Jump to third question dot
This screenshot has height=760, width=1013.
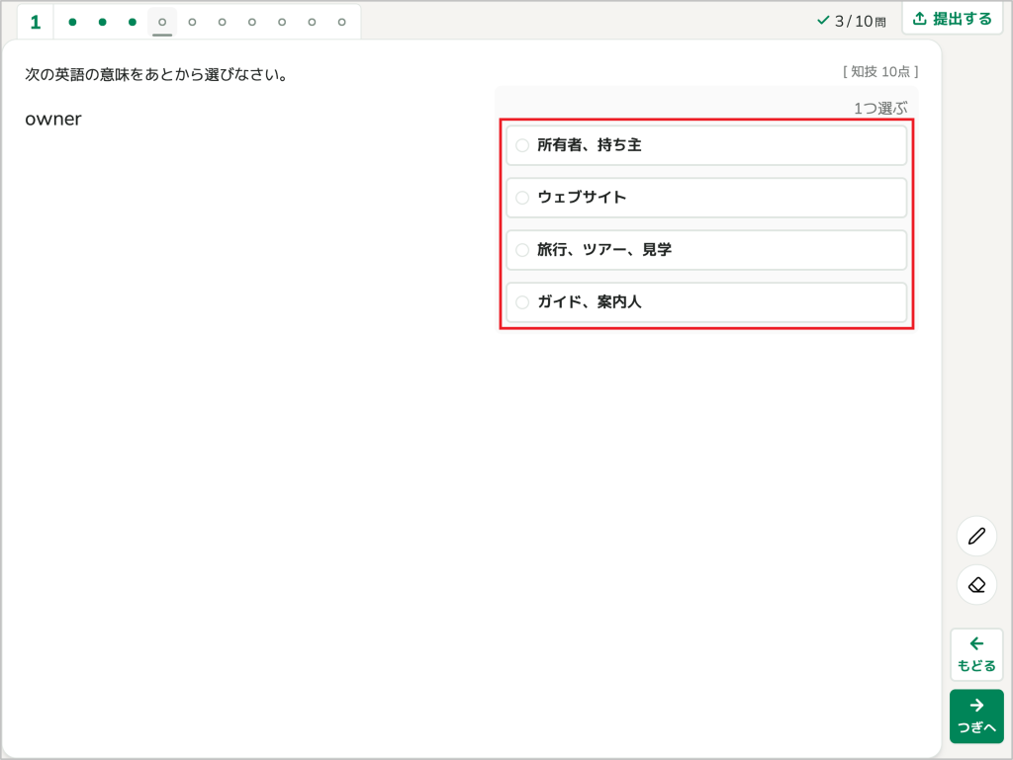click(x=133, y=22)
